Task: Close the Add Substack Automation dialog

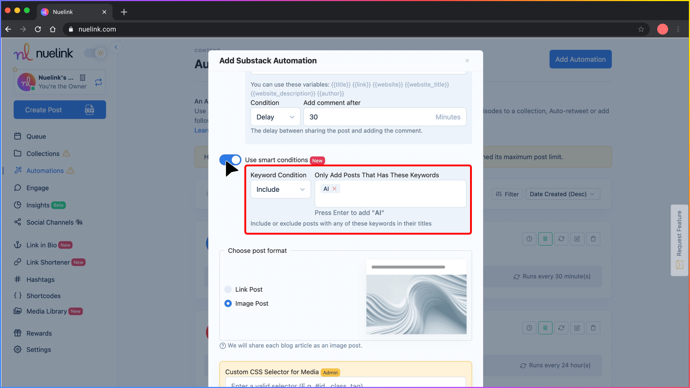Action: 467,61
